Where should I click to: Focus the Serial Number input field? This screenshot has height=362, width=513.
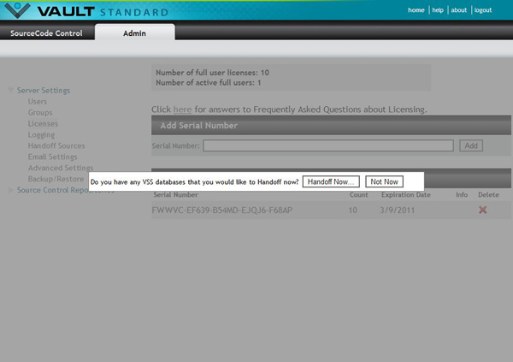click(x=327, y=146)
